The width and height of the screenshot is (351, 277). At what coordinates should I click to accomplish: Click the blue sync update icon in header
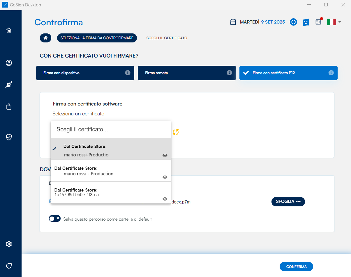[x=293, y=22]
